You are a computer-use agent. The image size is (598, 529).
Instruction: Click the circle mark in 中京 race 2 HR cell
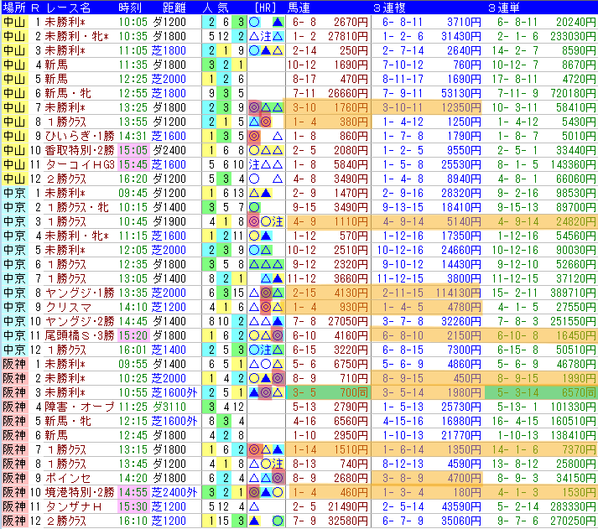click(254, 207)
